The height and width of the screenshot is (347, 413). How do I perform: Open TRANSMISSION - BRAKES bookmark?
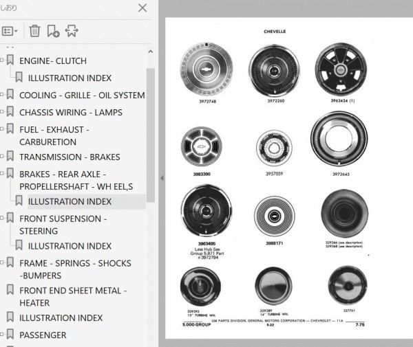click(70, 157)
